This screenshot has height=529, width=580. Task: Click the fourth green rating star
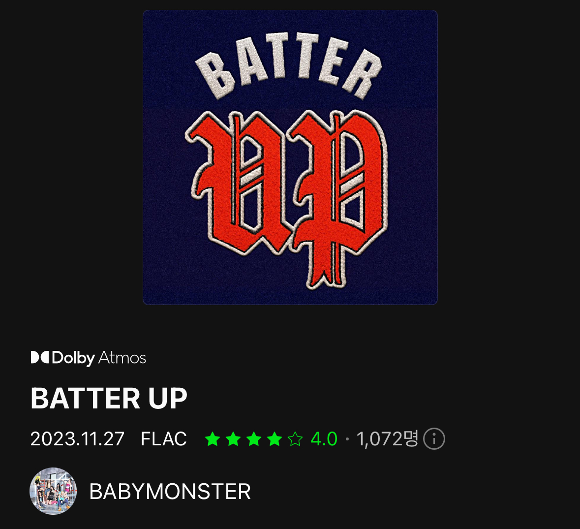click(x=275, y=439)
